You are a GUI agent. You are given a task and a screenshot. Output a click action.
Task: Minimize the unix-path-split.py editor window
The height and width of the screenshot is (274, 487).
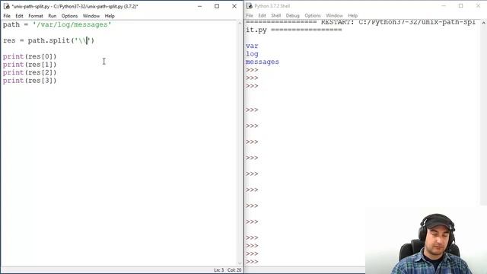coord(199,6)
